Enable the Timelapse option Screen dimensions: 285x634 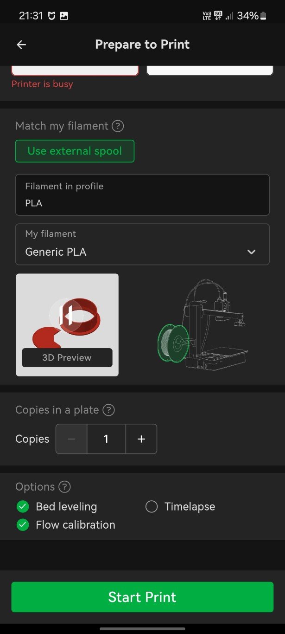click(152, 506)
